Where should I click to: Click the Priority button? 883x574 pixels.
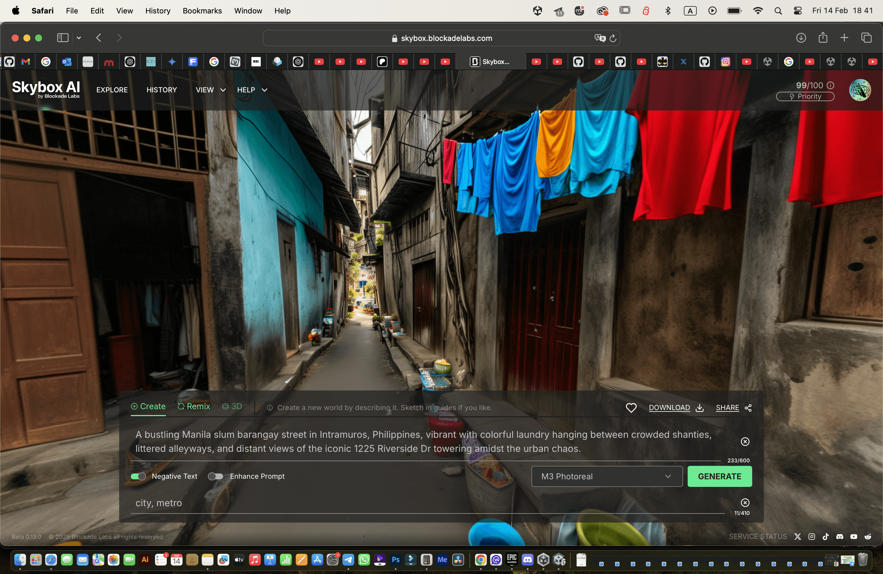tap(805, 96)
